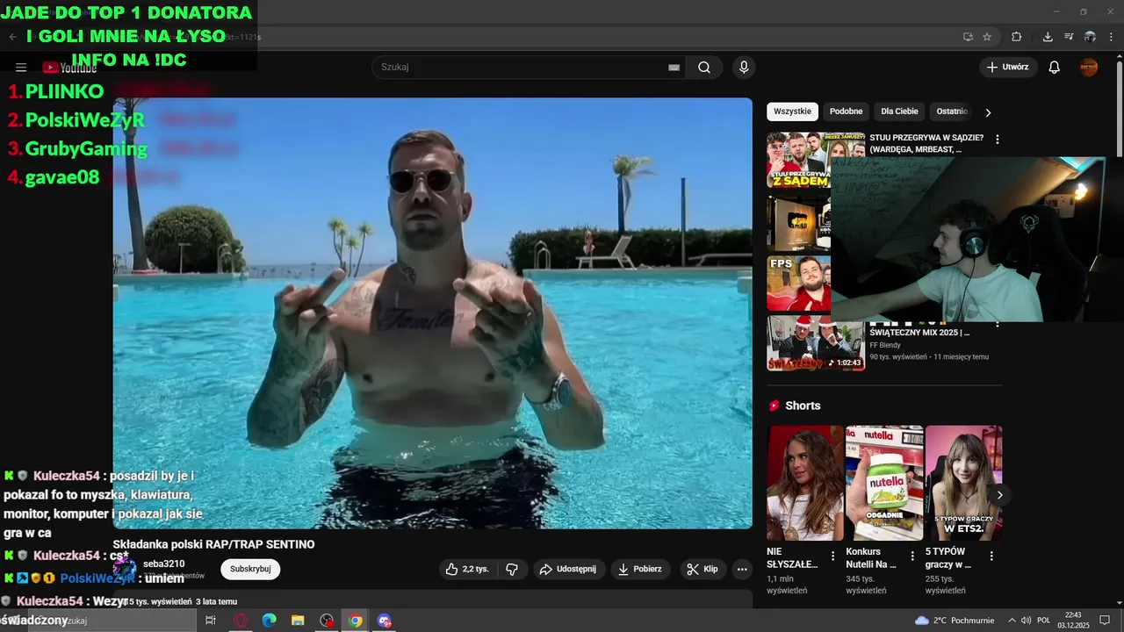Click the Składanka polski RAP/TRAP SENTINO title
This screenshot has height=632, width=1124.
213,544
